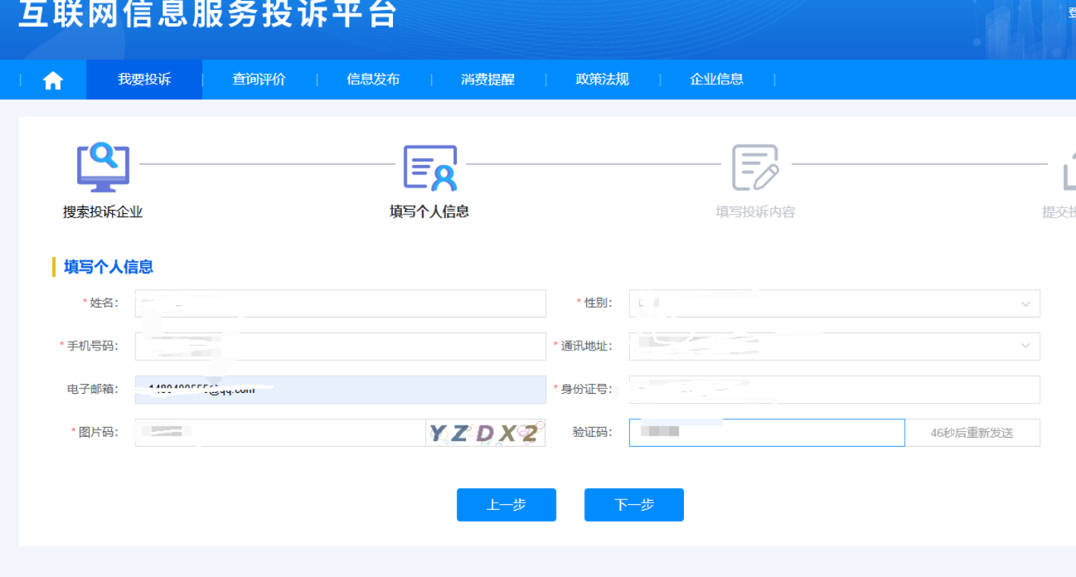The height and width of the screenshot is (577, 1076).
Task: Focus the 手机号码 text field
Action: tap(340, 346)
